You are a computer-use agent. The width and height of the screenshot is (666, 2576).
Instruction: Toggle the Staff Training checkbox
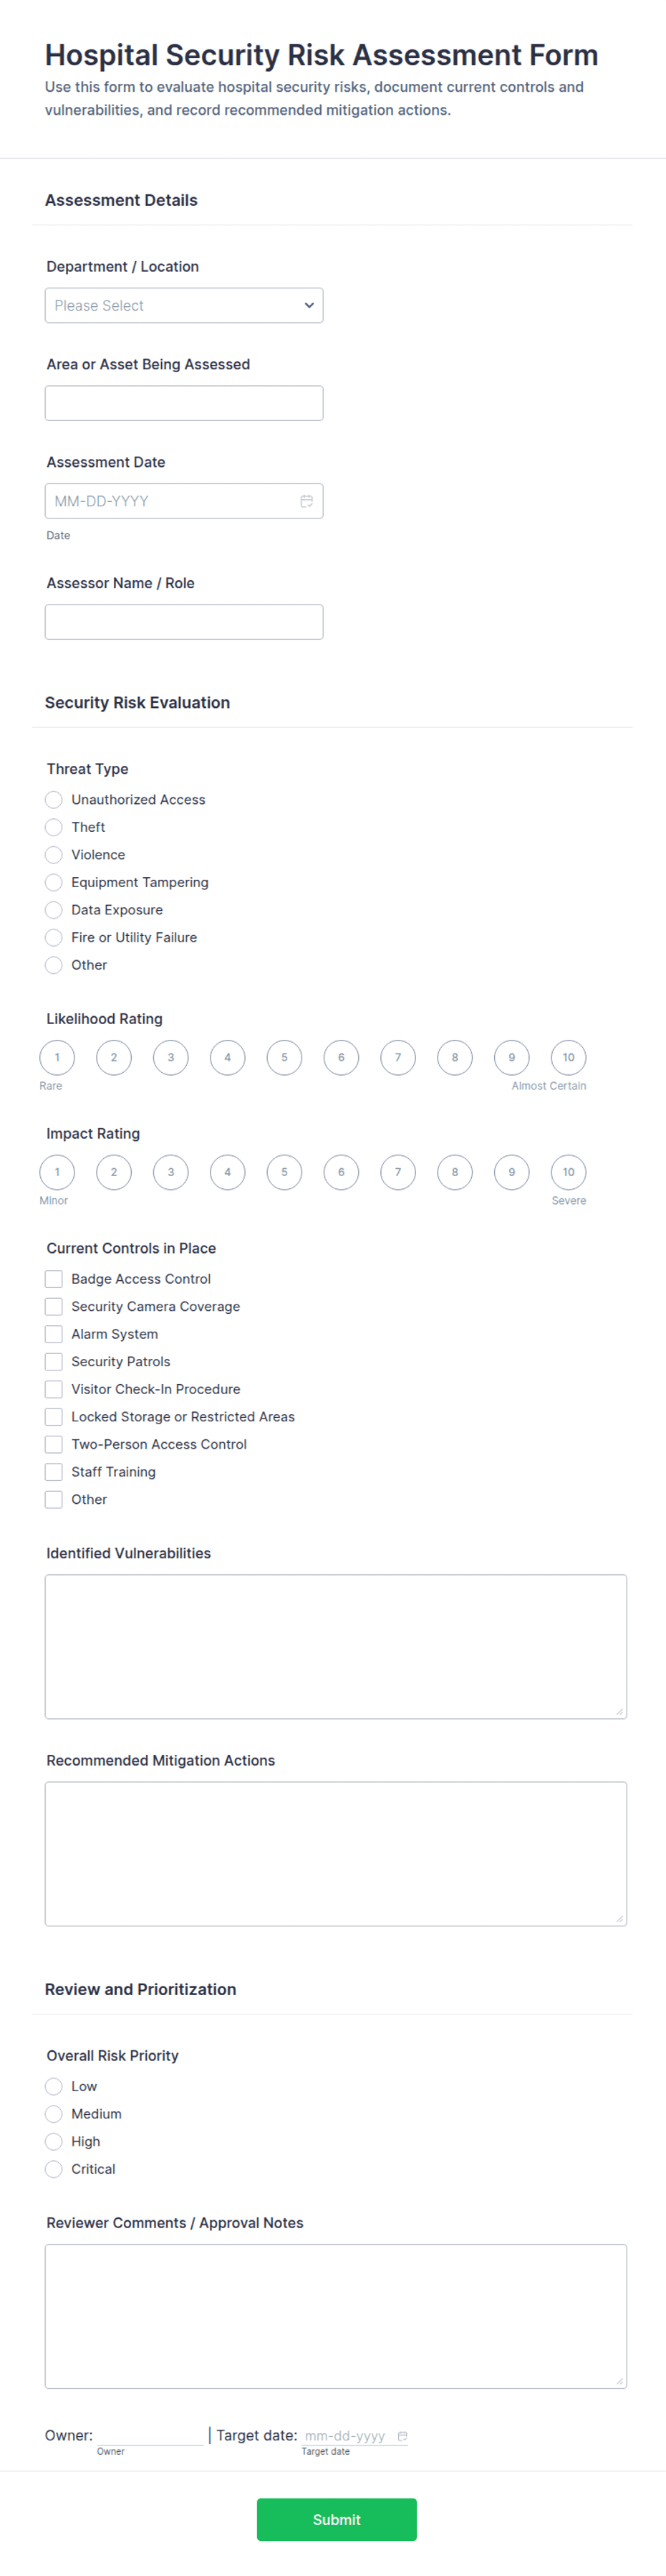pyautogui.click(x=53, y=1471)
